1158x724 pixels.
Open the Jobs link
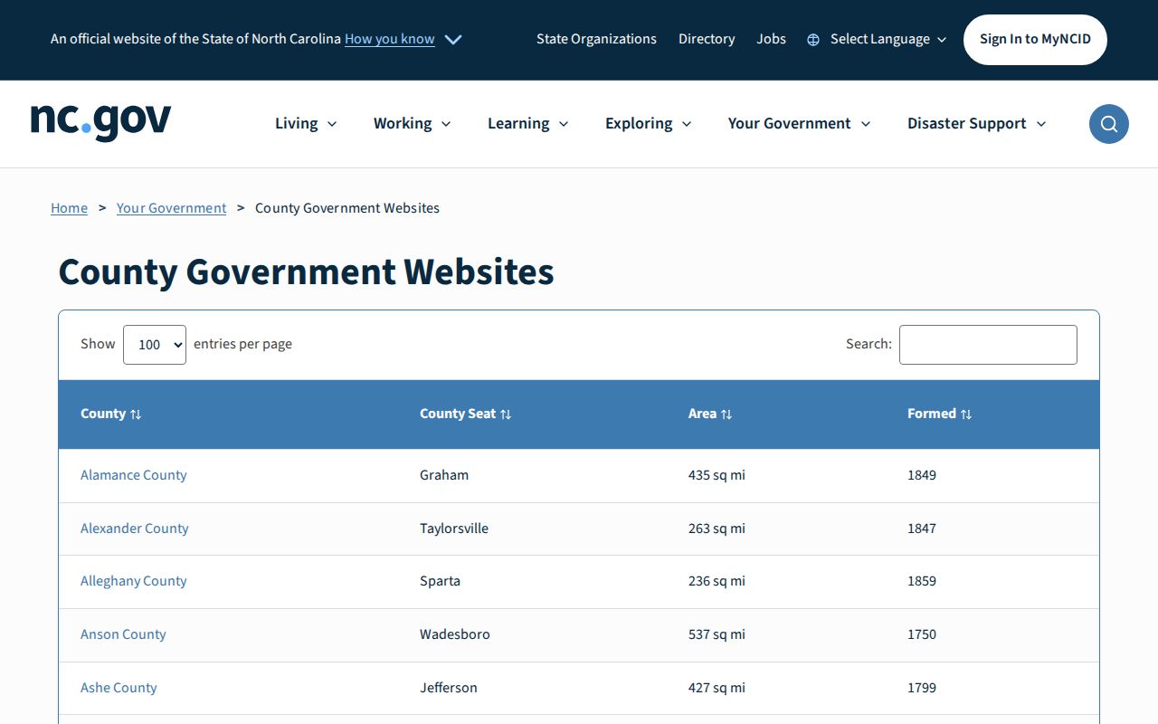771,39
